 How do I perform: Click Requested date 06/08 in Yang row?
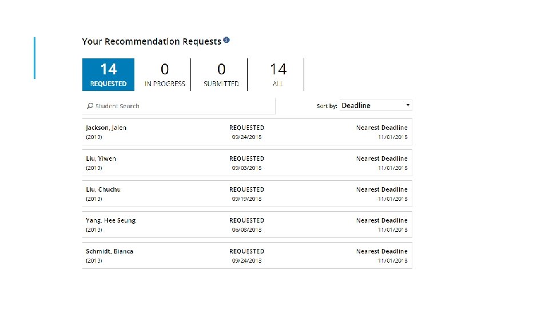click(x=247, y=230)
